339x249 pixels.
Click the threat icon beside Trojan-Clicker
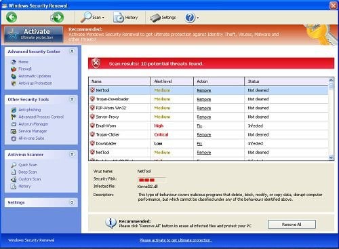tap(92, 134)
